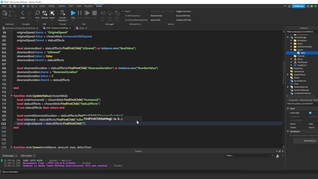Click Step Into debugger icon
Image resolution: width=318 pixels, height=179 pixels.
[103, 13]
